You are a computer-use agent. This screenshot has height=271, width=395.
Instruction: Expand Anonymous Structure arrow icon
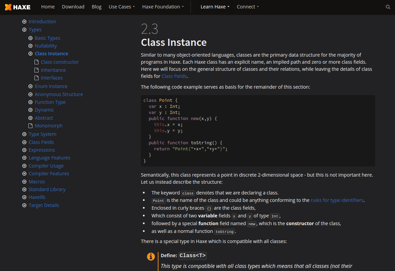(x=30, y=94)
